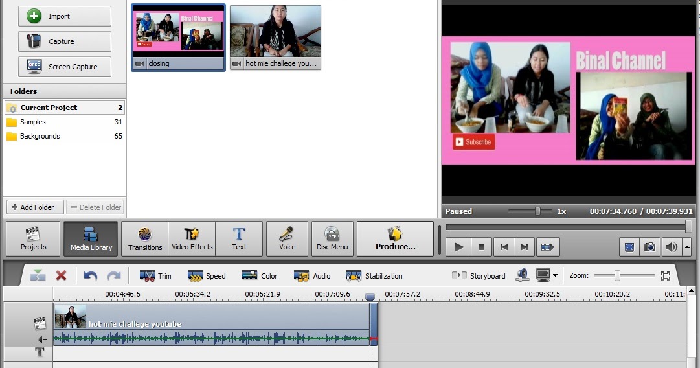This screenshot has width=700, height=368.
Task: Open the Stabilization tool
Action: coord(374,276)
